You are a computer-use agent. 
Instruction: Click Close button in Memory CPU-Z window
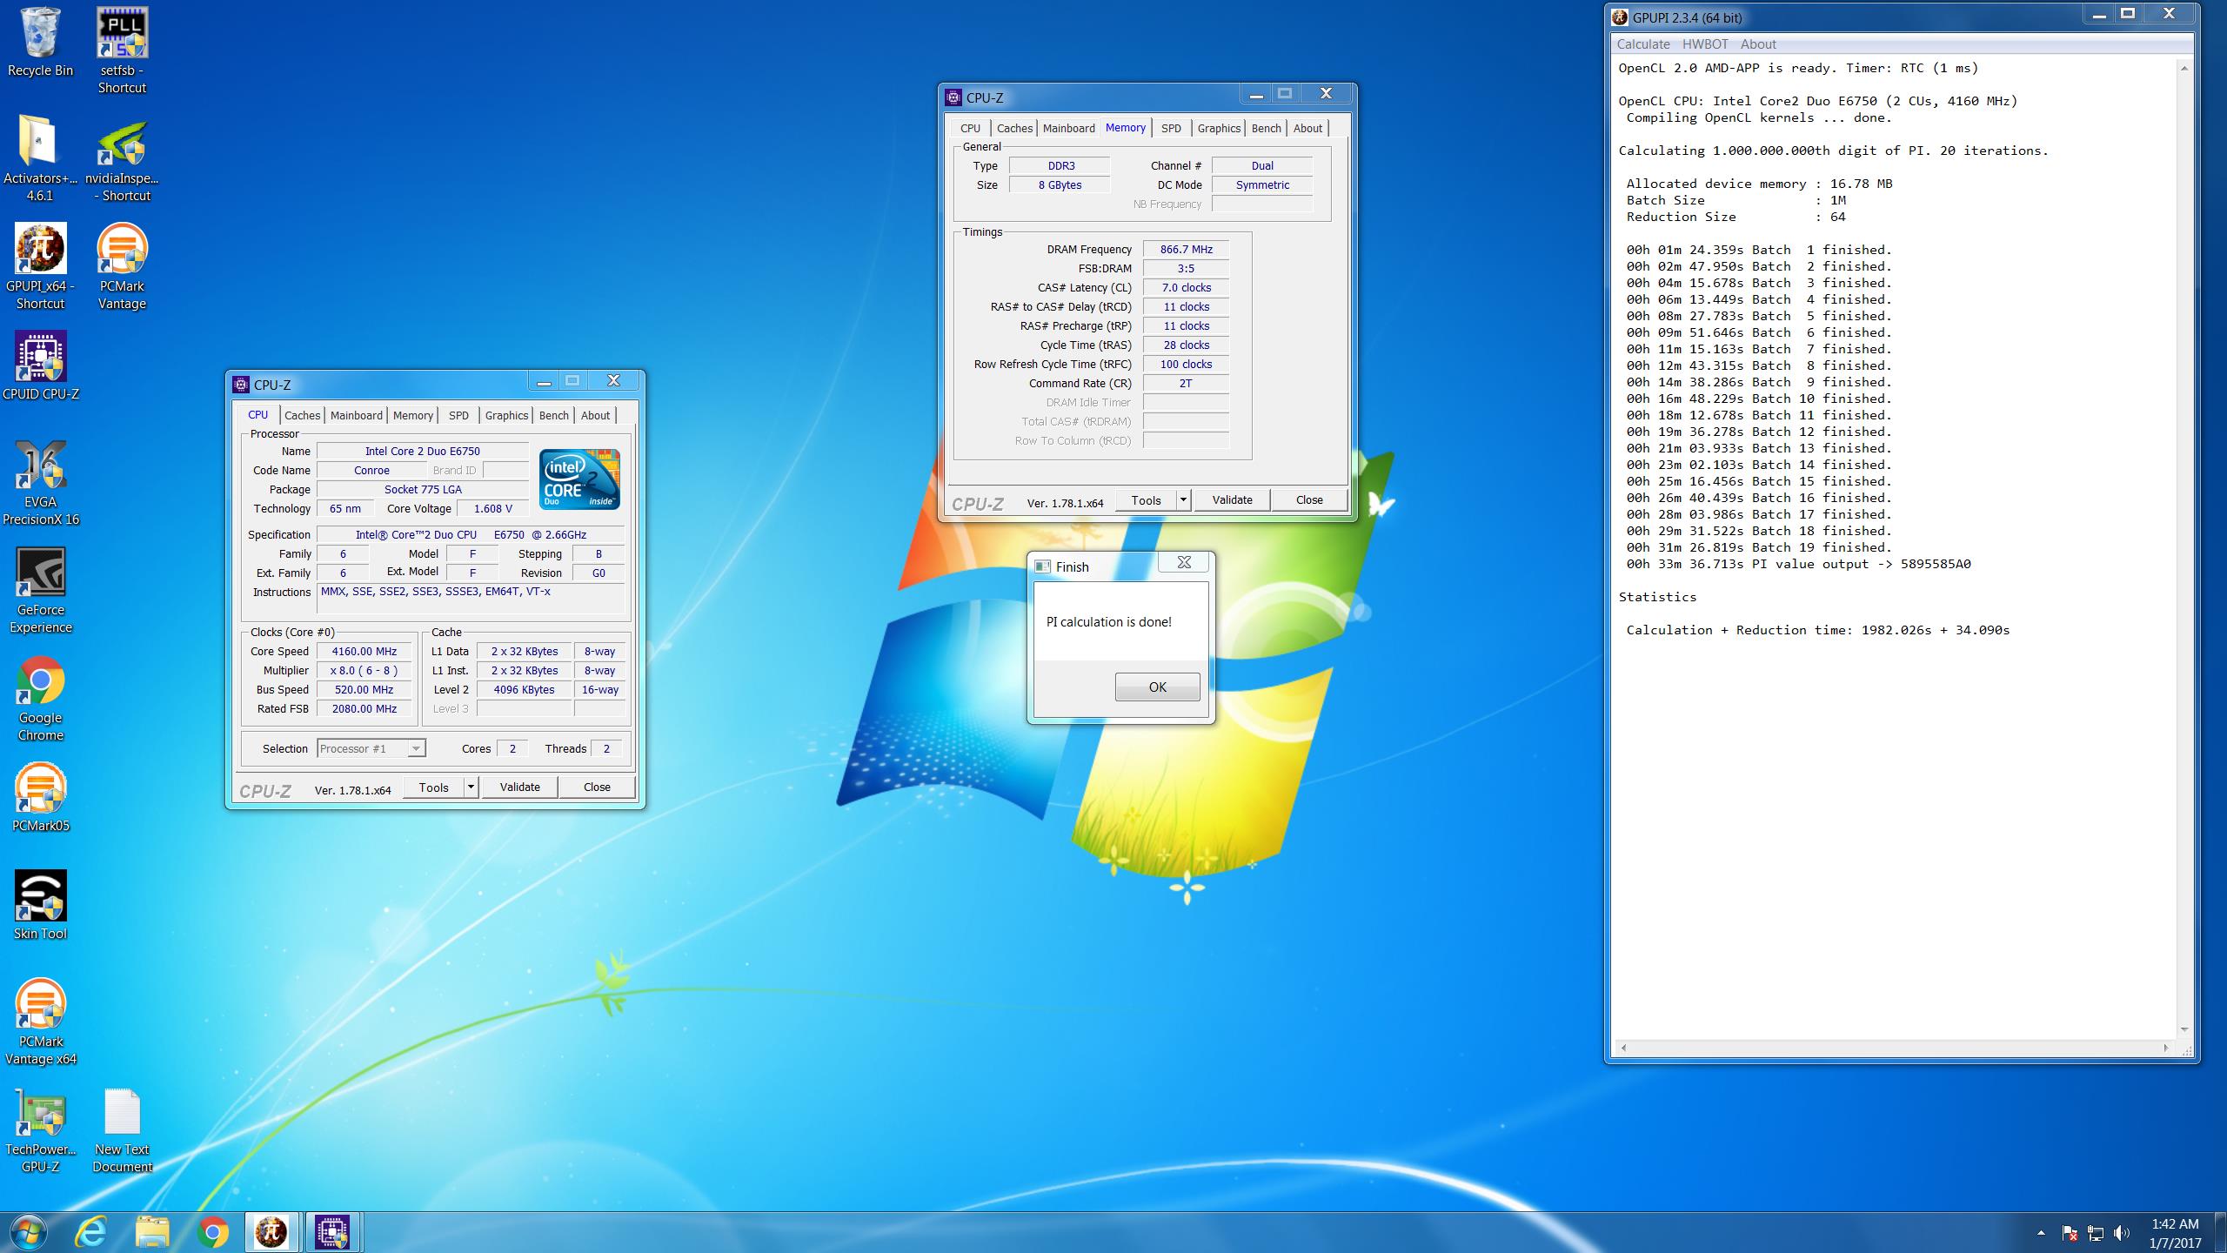coord(1309,499)
